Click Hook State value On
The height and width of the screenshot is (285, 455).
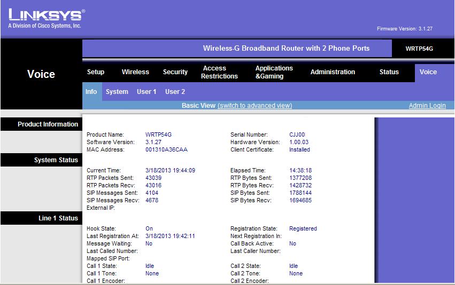point(149,228)
